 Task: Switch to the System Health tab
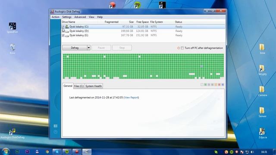pyautogui.click(x=94, y=86)
